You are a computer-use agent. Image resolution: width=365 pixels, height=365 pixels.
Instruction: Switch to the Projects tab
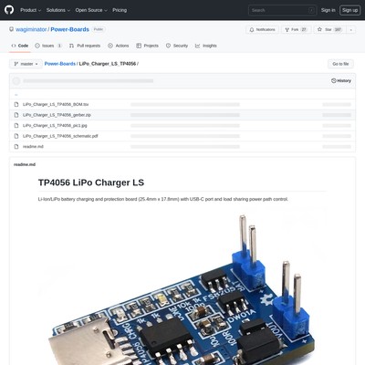click(148, 46)
